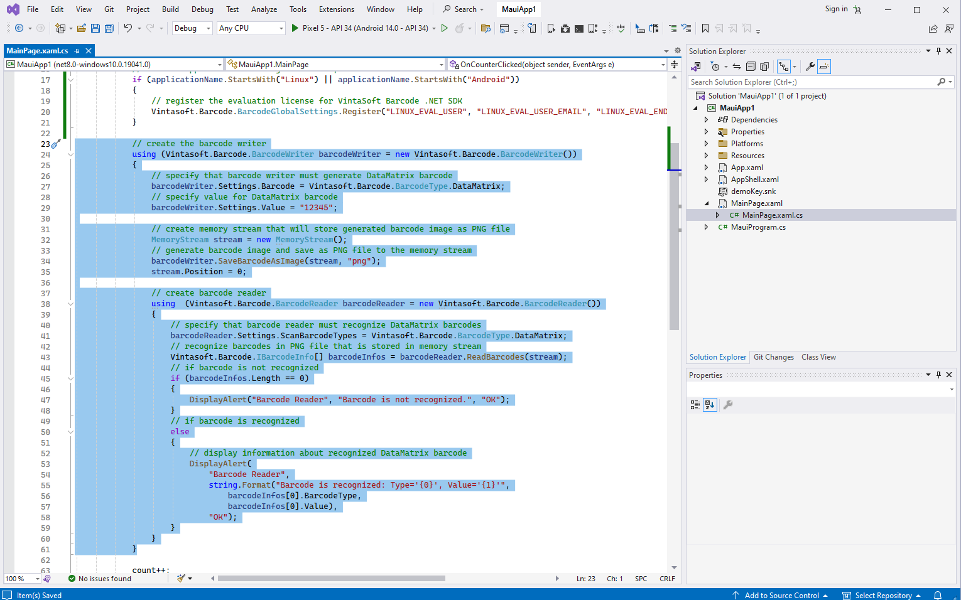Start Without Debugging using the outlined play icon
The image size is (961, 600).
445,28
